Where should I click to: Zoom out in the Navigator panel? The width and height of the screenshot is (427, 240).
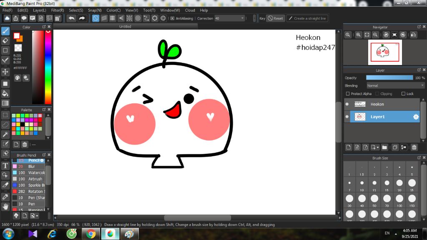376,35
